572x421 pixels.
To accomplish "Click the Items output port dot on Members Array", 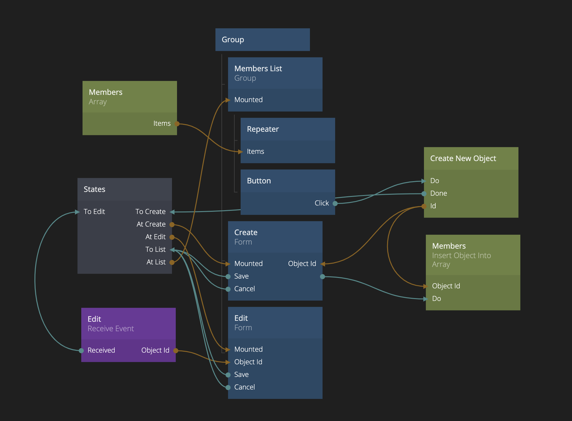I will pos(177,124).
